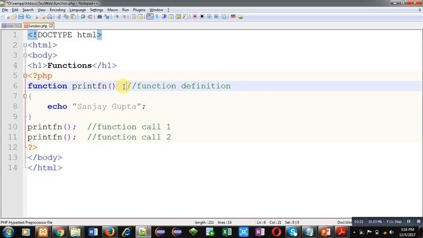Open Find with the binoculars icon

click(100, 17)
